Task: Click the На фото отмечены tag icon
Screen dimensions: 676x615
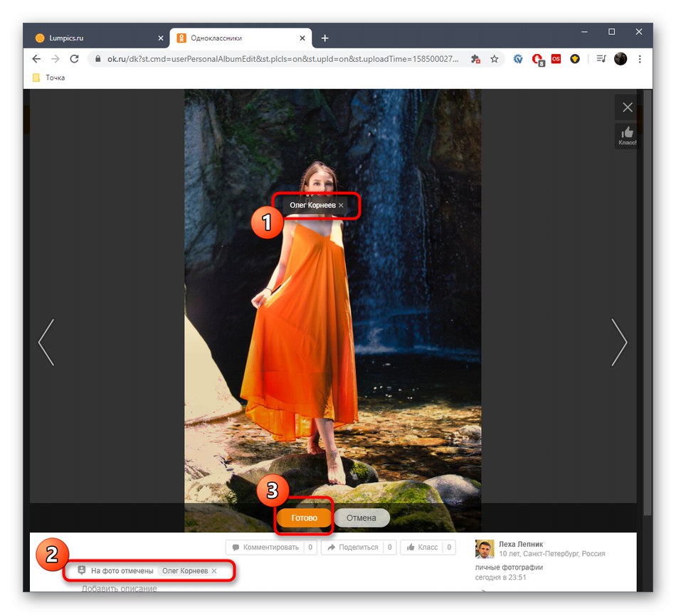Action: pos(82,570)
